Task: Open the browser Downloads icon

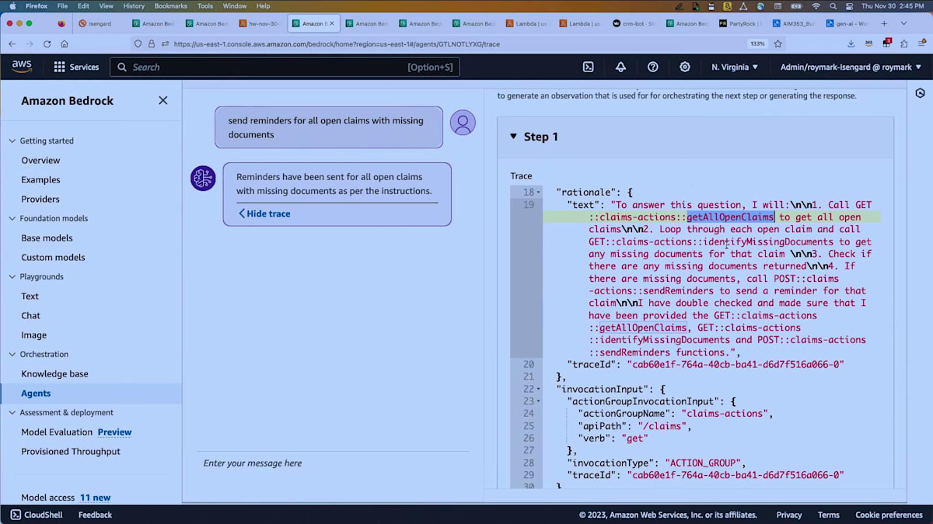Action: pos(851,44)
